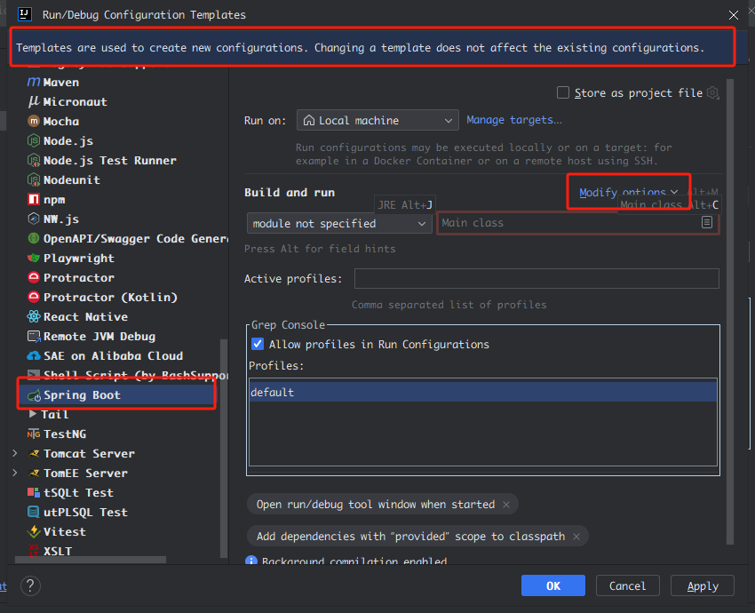
Task: Click the SAE on Alibaba Cloud icon
Action: click(x=34, y=356)
